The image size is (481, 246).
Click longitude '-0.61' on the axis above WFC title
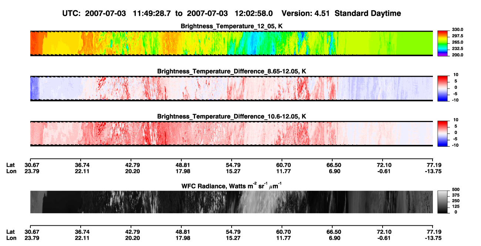pos(384,171)
